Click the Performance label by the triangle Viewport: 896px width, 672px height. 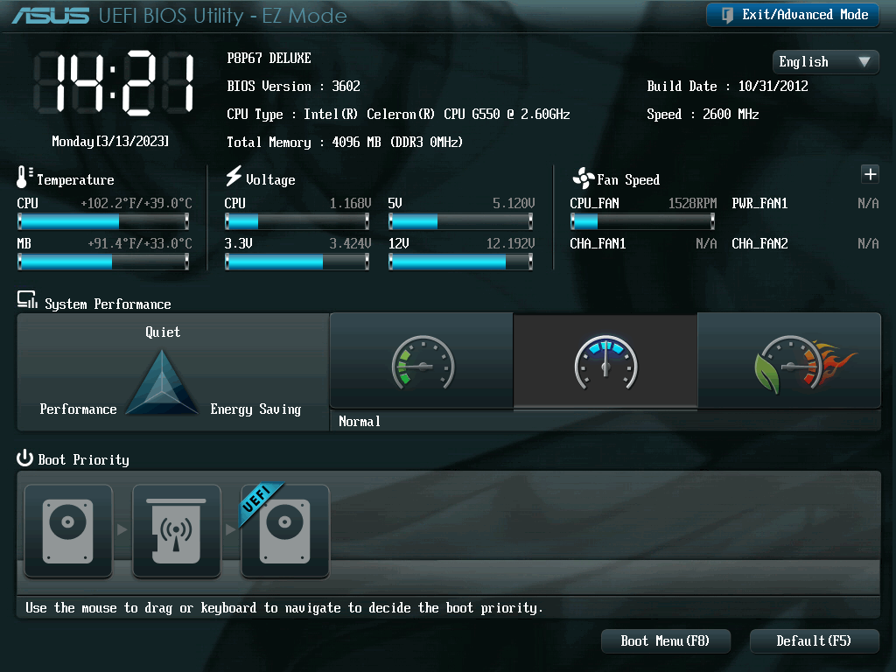[x=78, y=409]
